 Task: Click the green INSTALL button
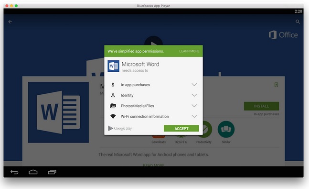[x=261, y=106]
